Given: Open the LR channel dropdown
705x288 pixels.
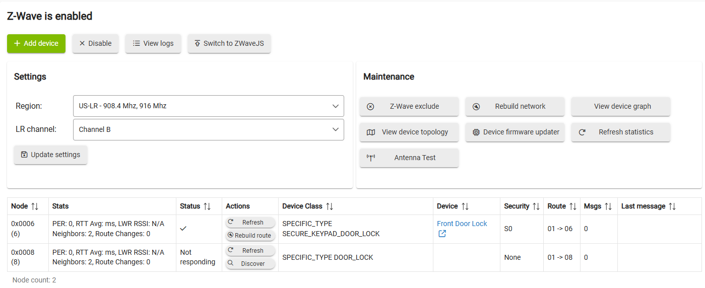Looking at the screenshot, I should coord(209,129).
